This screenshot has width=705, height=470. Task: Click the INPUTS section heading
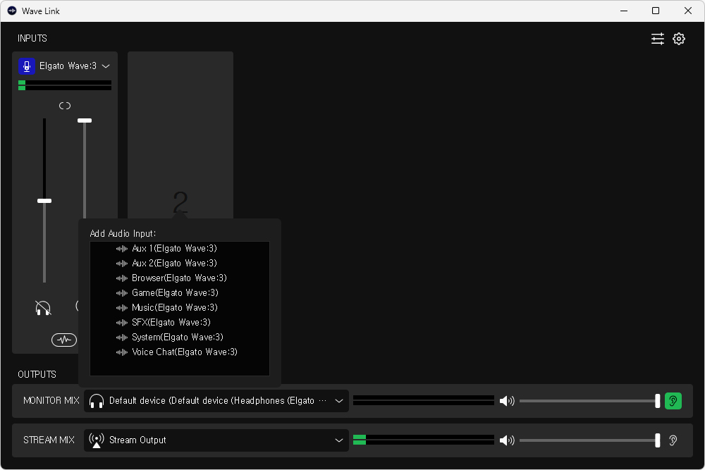[x=32, y=39]
